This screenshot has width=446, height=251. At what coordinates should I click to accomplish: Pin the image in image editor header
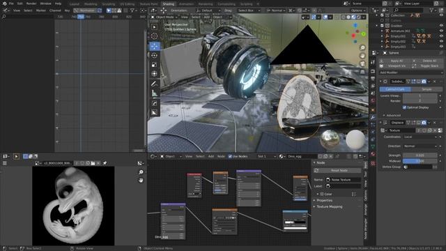105,163
